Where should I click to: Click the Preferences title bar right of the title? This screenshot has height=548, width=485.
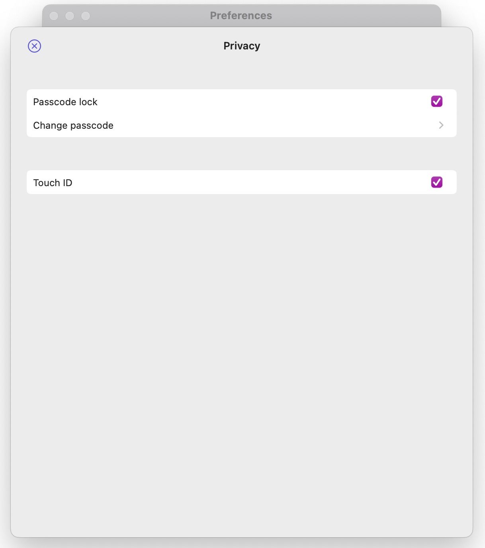click(x=358, y=16)
